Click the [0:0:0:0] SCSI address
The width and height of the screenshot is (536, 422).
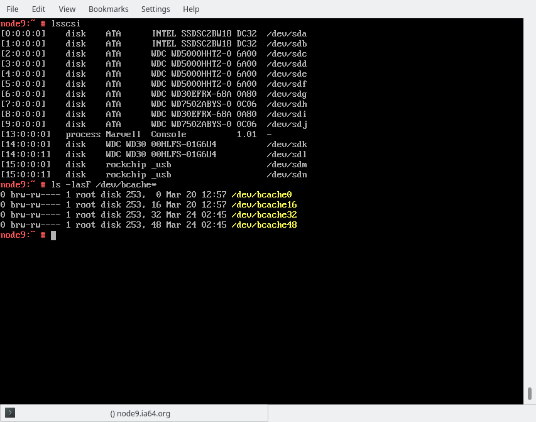pos(23,33)
